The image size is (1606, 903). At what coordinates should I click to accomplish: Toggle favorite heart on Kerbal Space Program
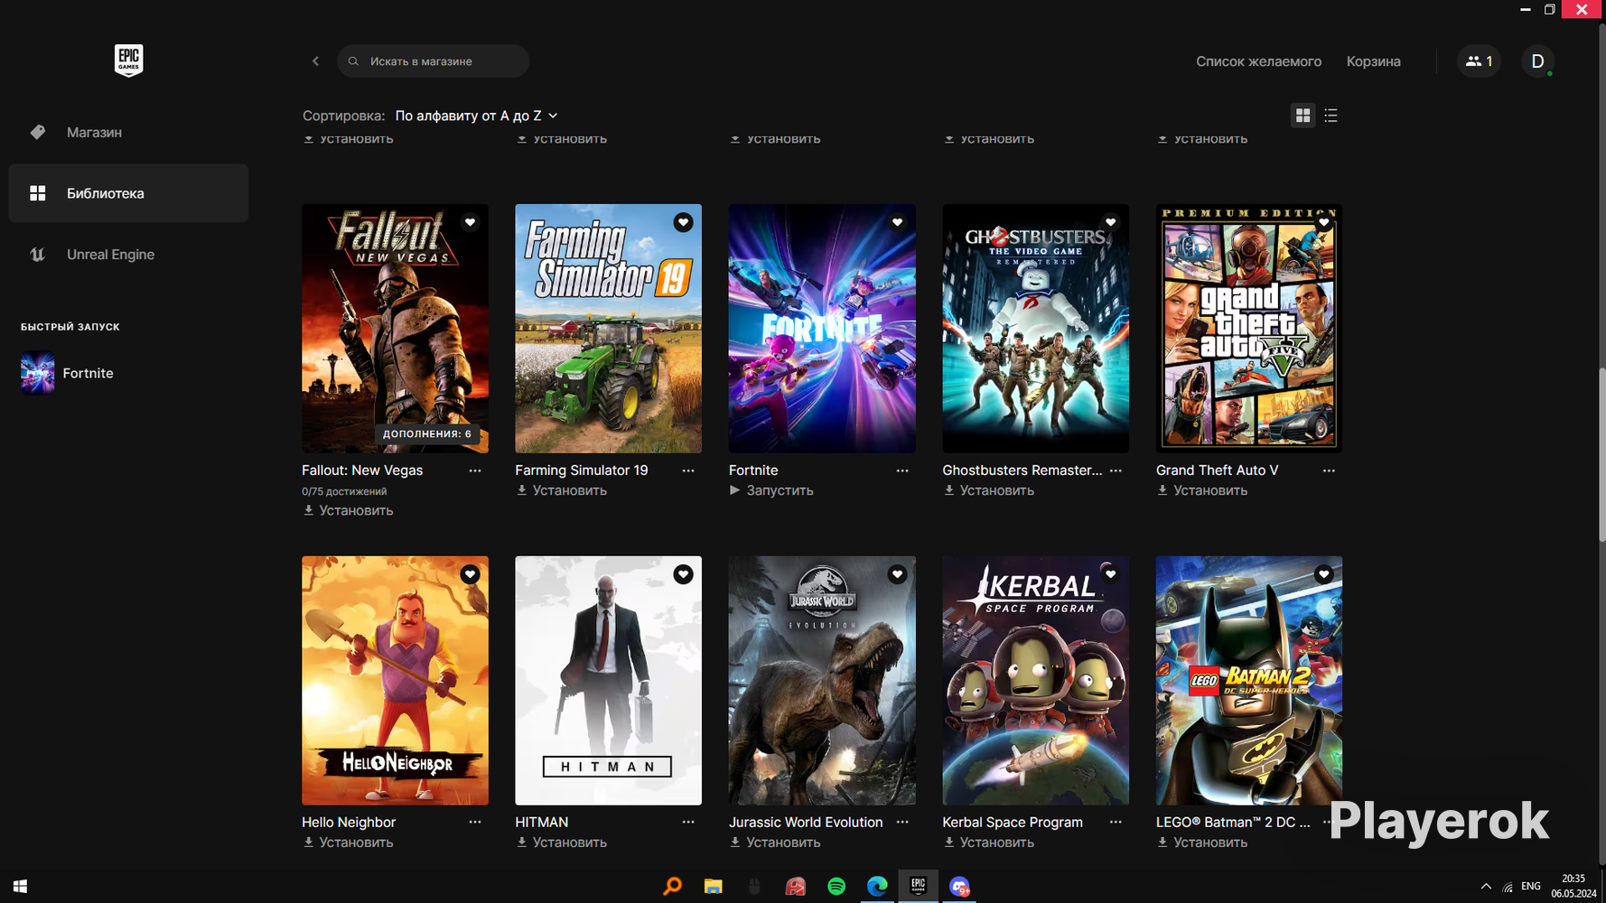[x=1110, y=574]
